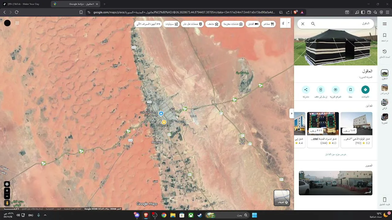
Task: Click the Brave Shields lion icon
Action: pyautogui.click(x=296, y=12)
